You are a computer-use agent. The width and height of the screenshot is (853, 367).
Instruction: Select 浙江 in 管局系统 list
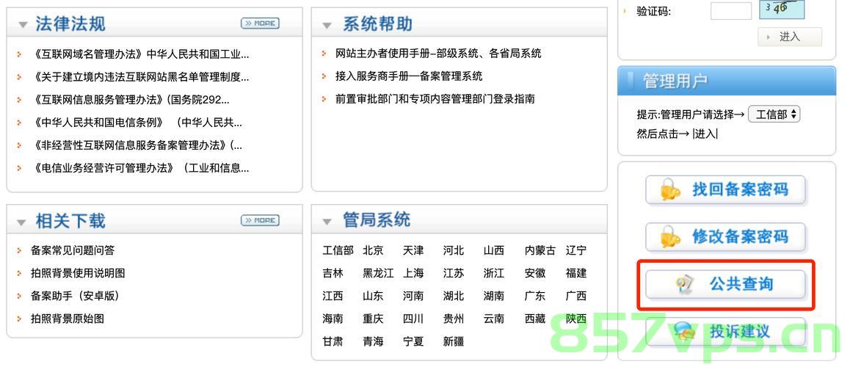[x=494, y=274]
